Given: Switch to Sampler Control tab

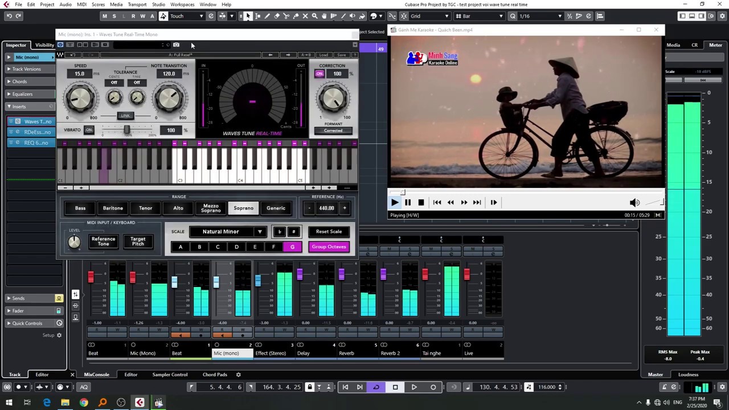Looking at the screenshot, I should 170,375.
